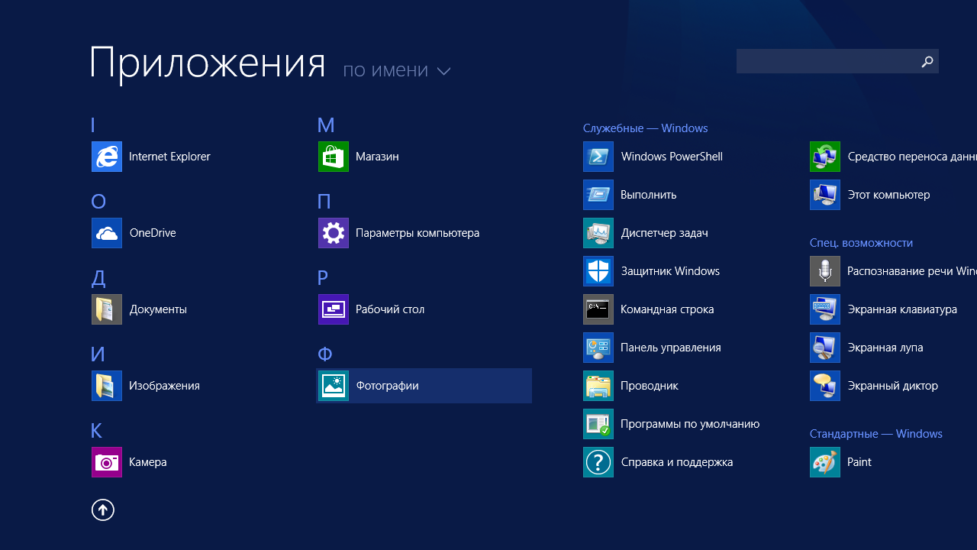Screen dimensions: 977x550
Task: Click the 'Paint' label text
Action: click(859, 462)
